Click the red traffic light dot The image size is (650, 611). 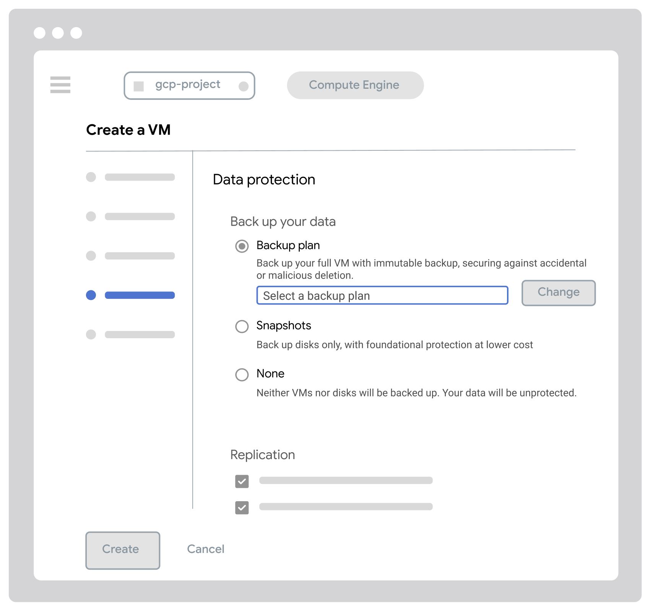(x=40, y=33)
